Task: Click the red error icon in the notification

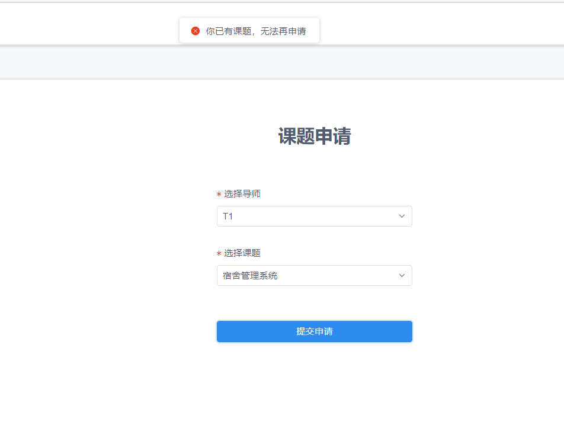Action: coord(196,31)
